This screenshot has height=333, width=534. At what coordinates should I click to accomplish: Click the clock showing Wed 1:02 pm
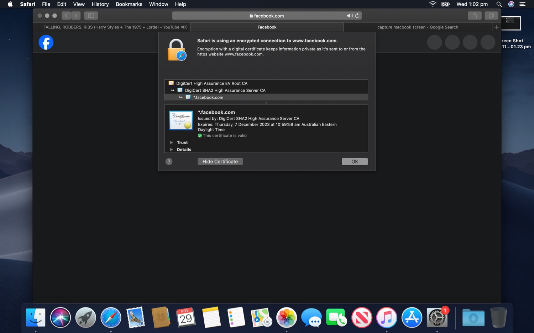[472, 4]
